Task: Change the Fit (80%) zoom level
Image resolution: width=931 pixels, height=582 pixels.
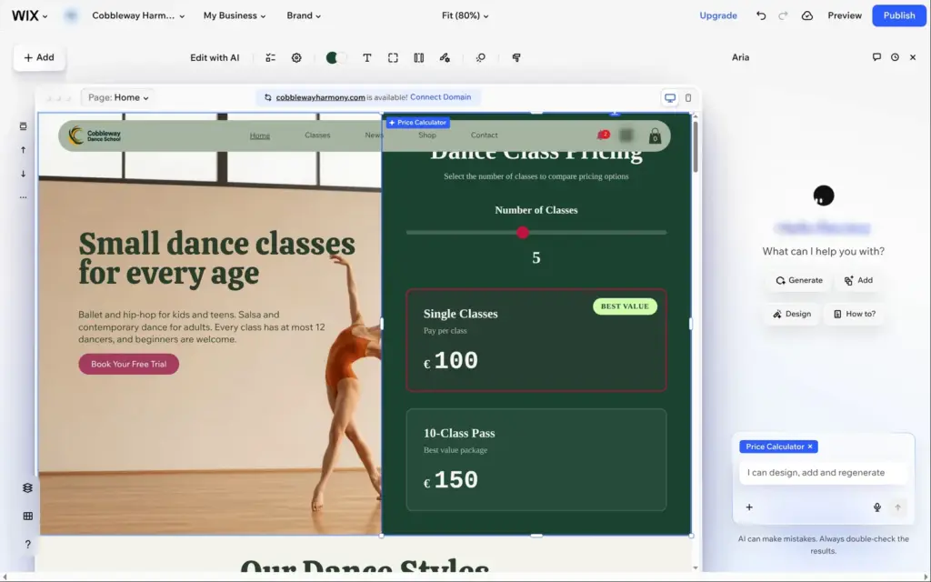Action: point(465,15)
